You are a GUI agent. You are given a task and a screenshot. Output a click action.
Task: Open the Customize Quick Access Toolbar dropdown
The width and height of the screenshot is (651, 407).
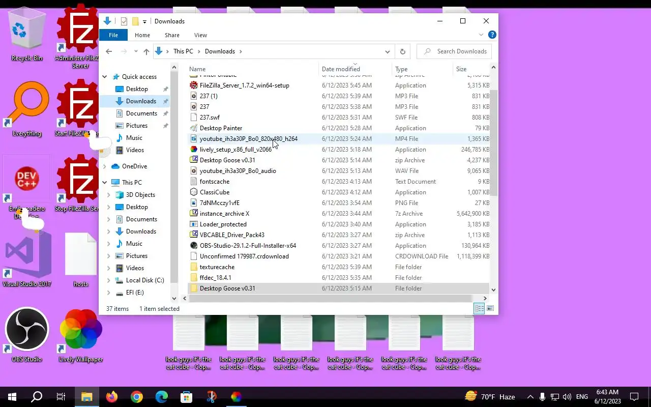coord(144,21)
